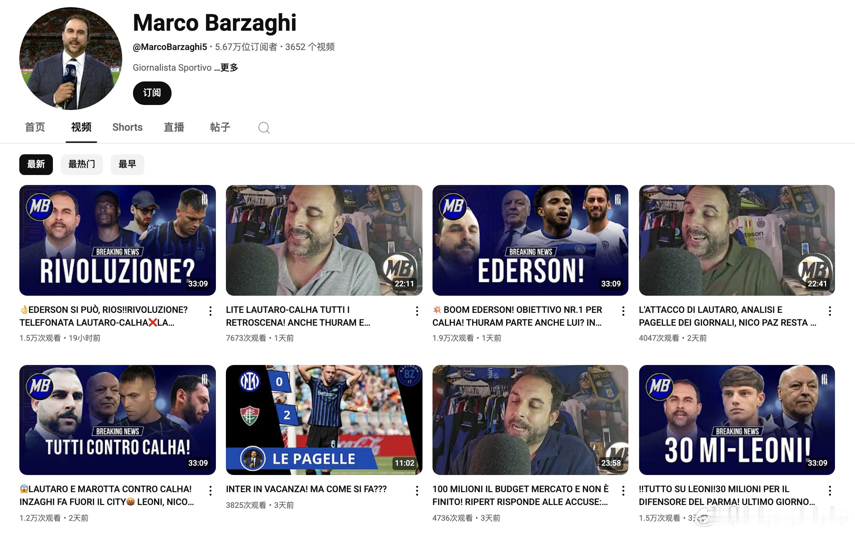Click the Marco Barzaghi channel name heading

(214, 23)
